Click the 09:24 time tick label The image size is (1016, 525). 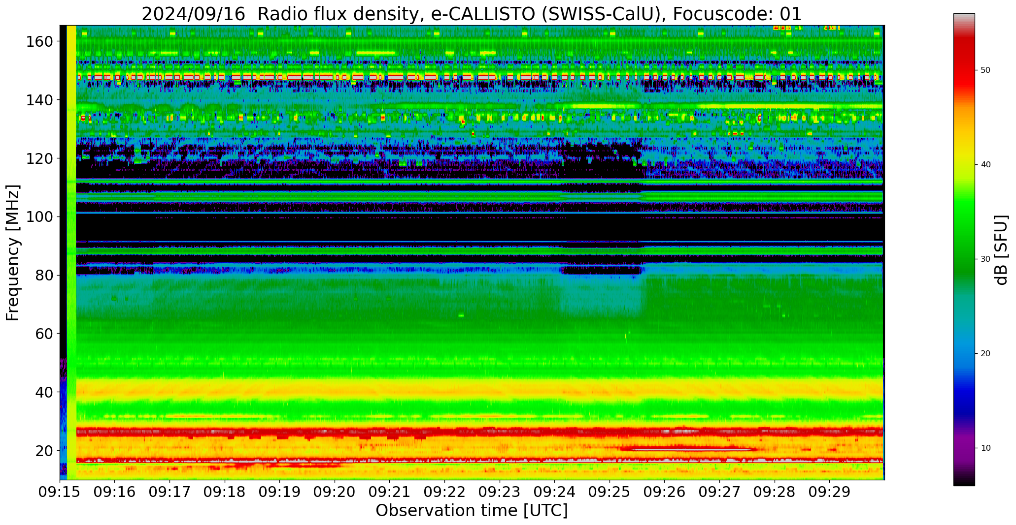coord(554,492)
